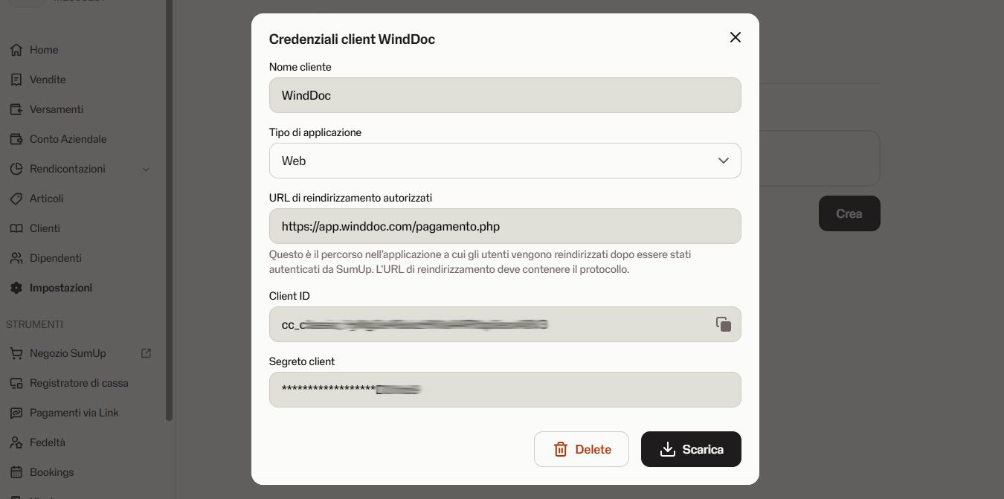Click the chevron arrow in the Web combo box

pos(723,161)
